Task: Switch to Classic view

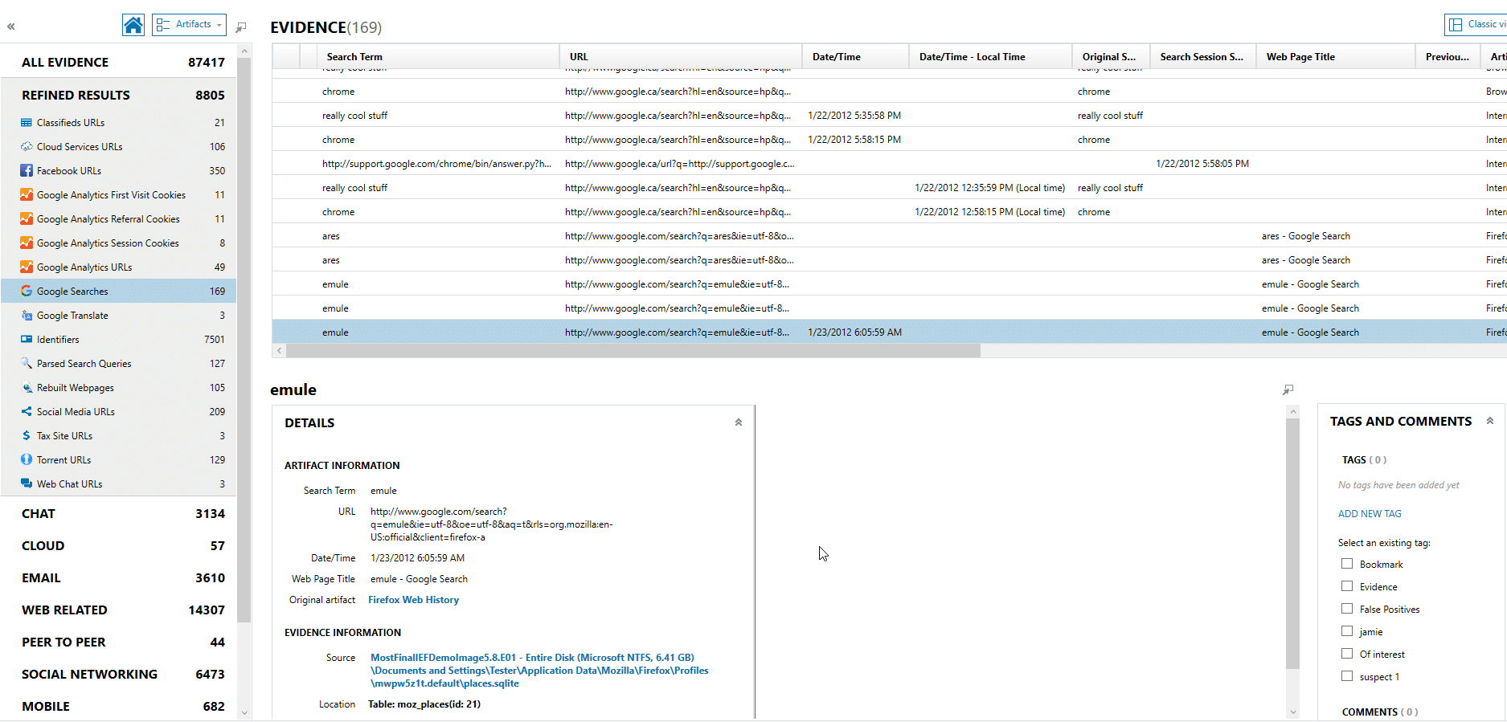Action: pos(1476,25)
